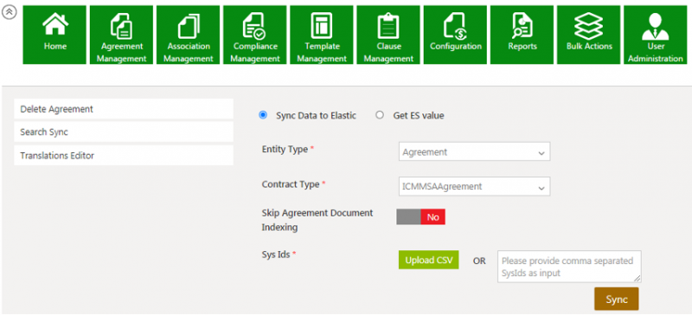692x315 pixels.
Task: Open the Configuration tile
Action: (x=455, y=35)
